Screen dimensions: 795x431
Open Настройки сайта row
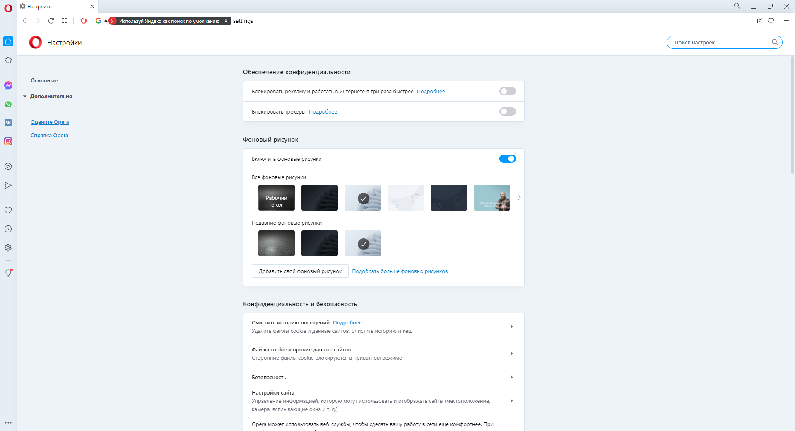point(384,401)
